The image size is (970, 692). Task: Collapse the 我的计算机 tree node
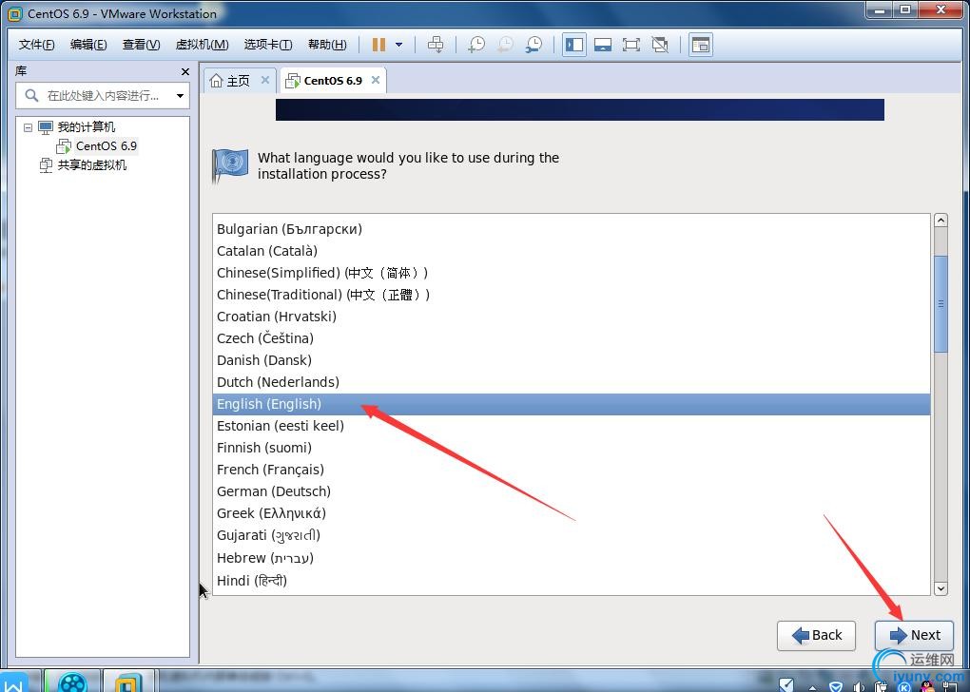pyautogui.click(x=28, y=127)
